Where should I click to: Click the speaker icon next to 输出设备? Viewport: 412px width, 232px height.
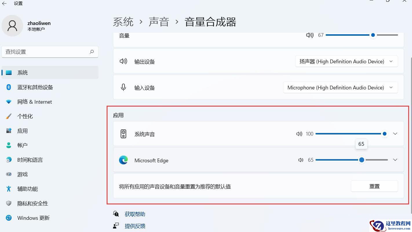pos(123,61)
